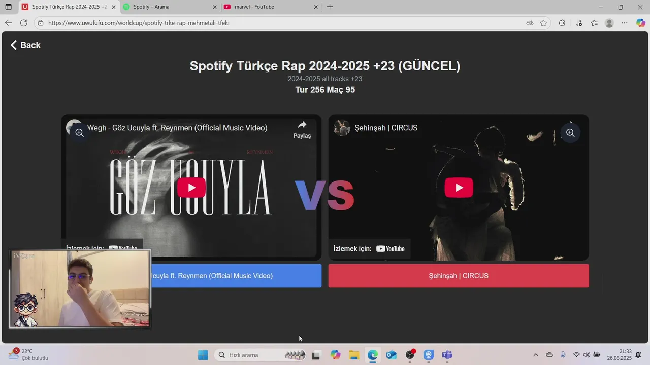Click the 2024-2025 all tracks +23 subtitle

325,79
